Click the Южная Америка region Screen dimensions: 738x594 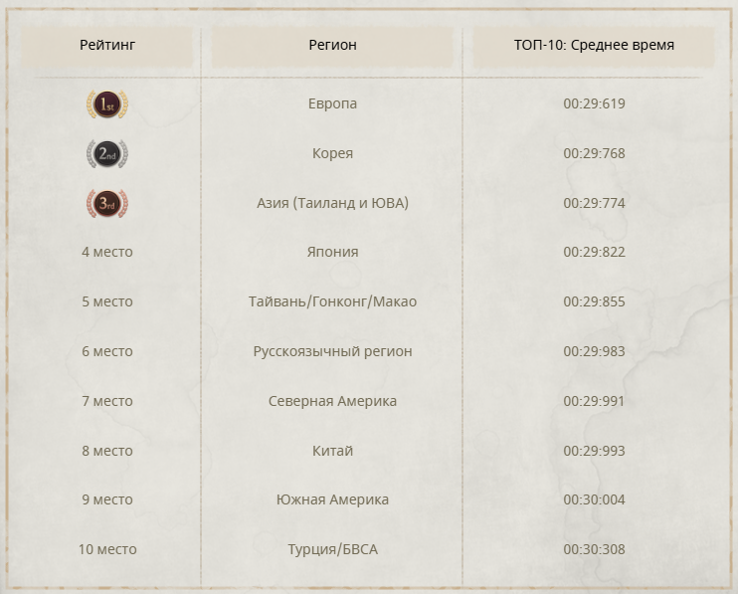point(332,499)
